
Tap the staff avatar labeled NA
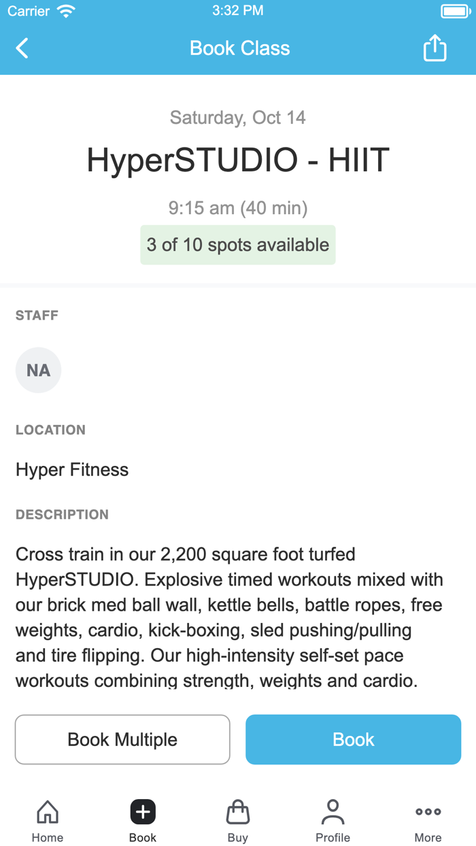[x=38, y=370]
